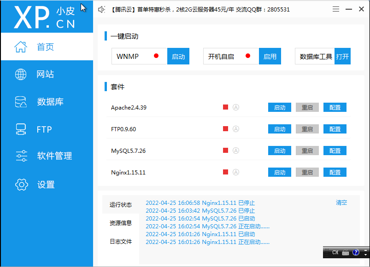Screen dimensions: 370x267
Task: Click the speaker announcement icon
Action: point(101,9)
